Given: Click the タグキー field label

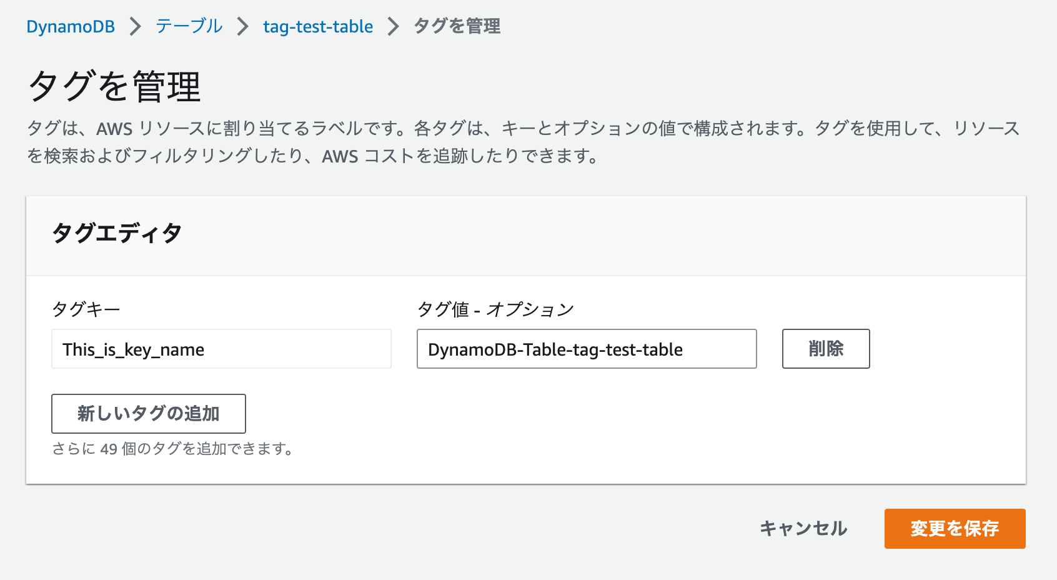Looking at the screenshot, I should point(86,309).
